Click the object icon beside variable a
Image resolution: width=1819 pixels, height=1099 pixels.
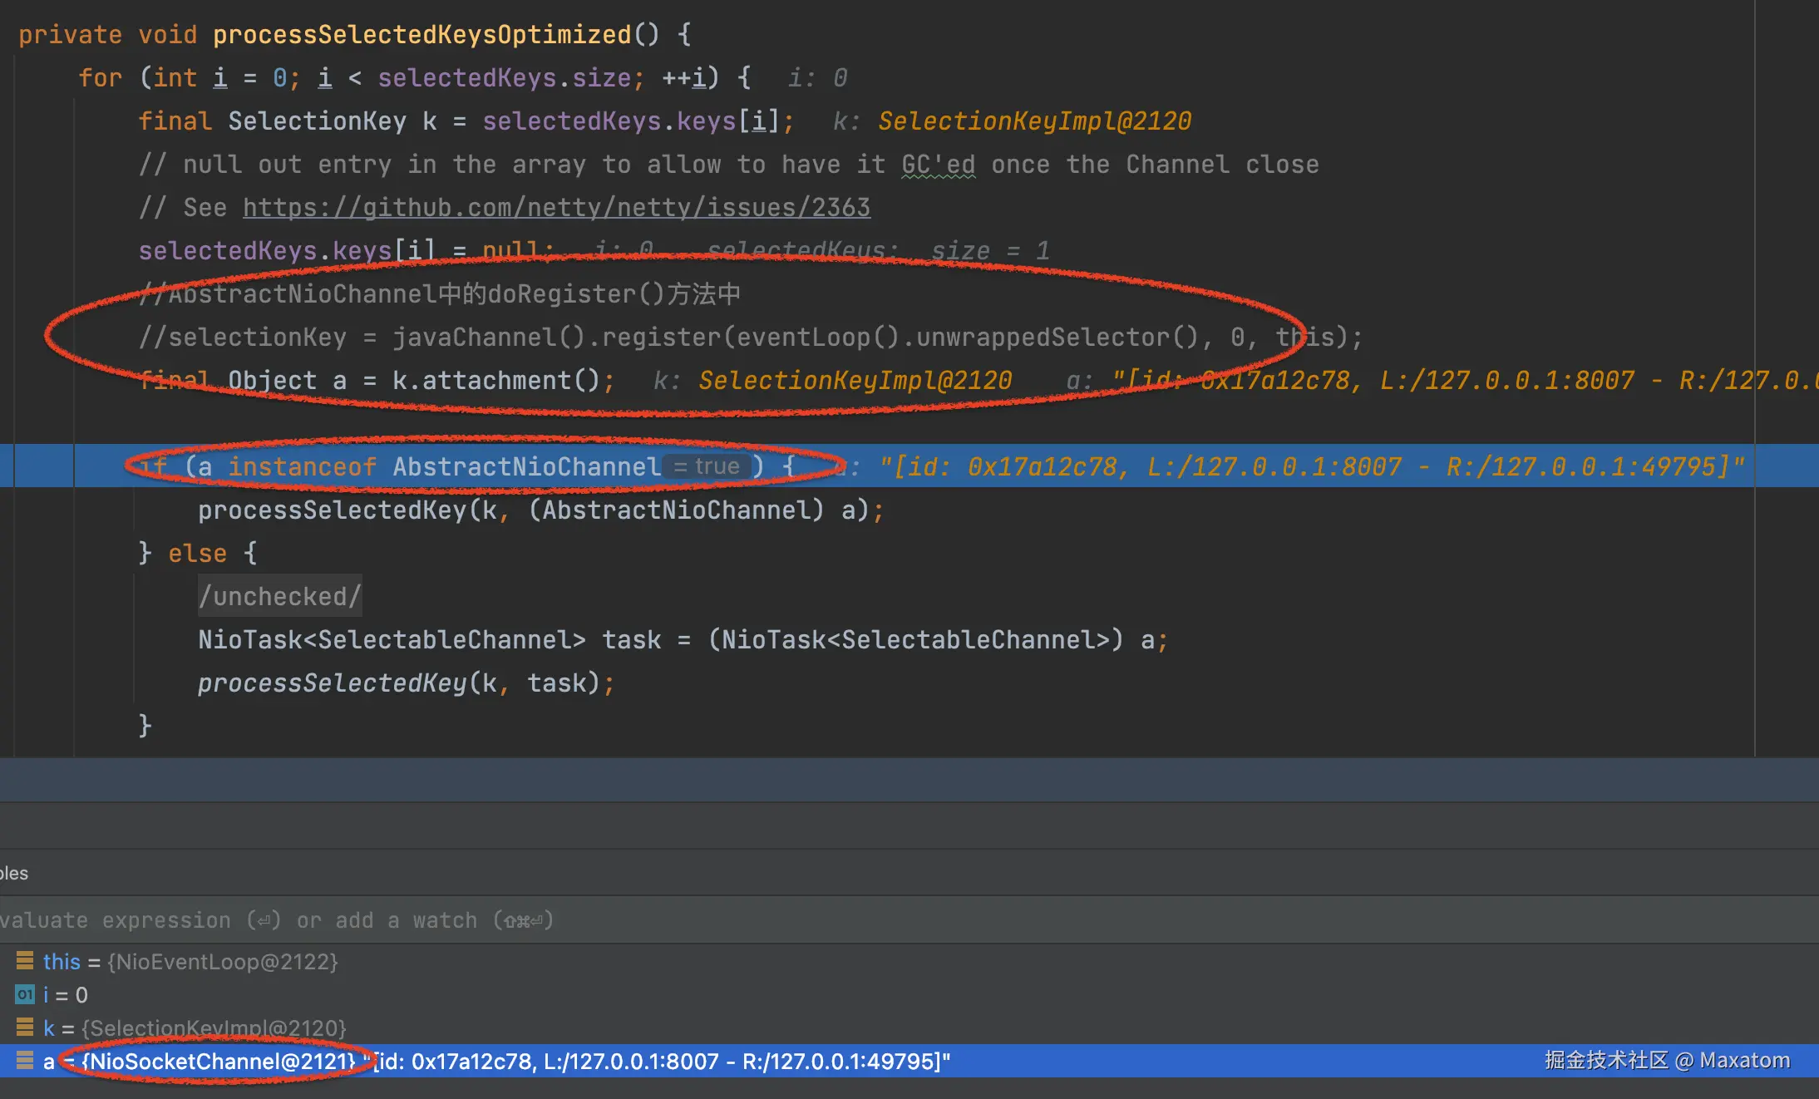click(25, 1061)
